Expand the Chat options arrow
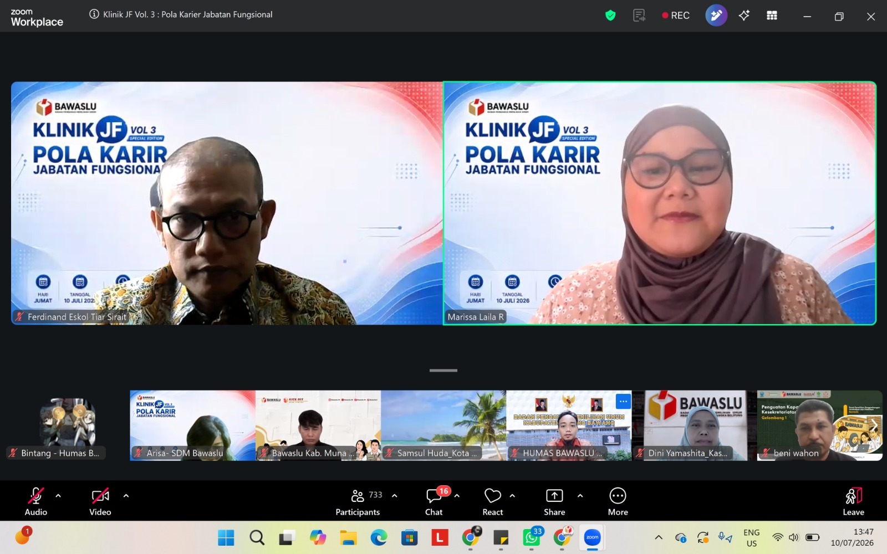The height and width of the screenshot is (554, 887). pyautogui.click(x=457, y=496)
